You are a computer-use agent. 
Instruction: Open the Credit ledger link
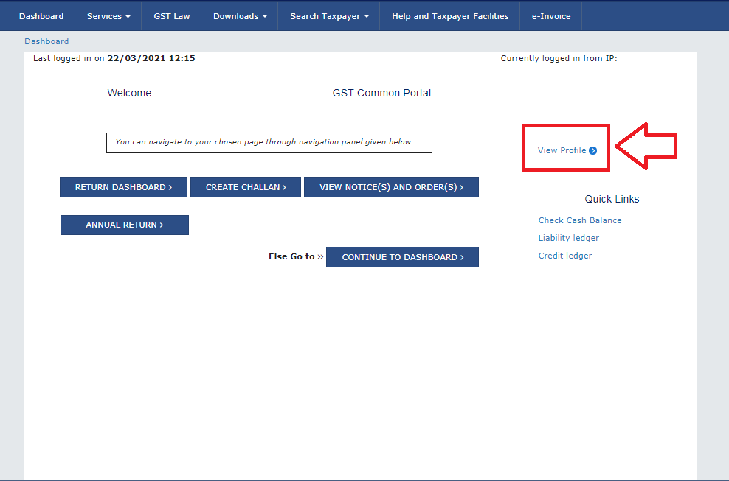coord(565,256)
